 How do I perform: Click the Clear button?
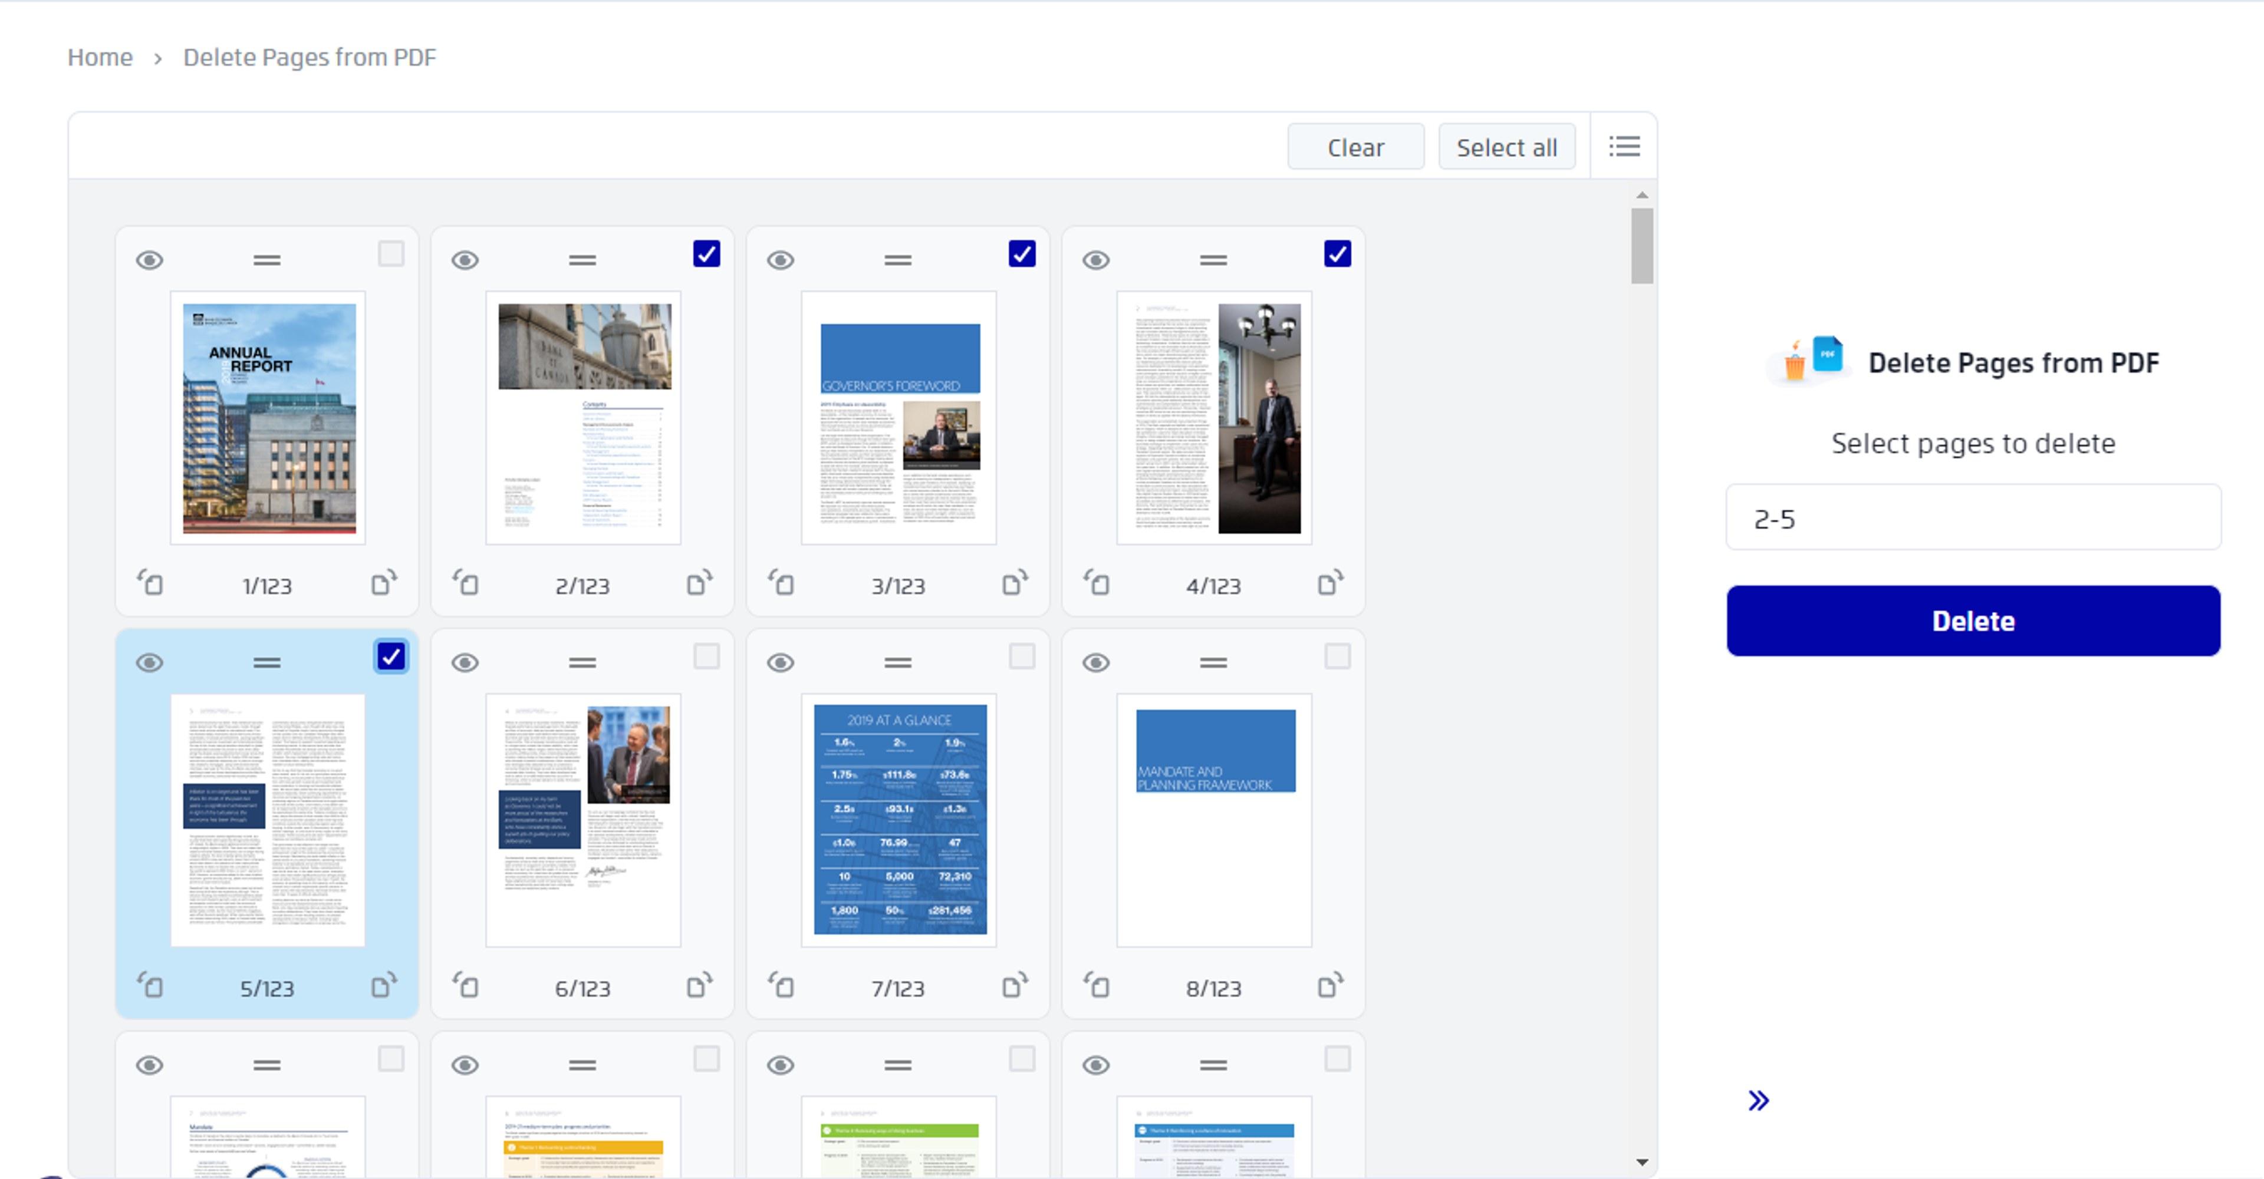(1356, 147)
